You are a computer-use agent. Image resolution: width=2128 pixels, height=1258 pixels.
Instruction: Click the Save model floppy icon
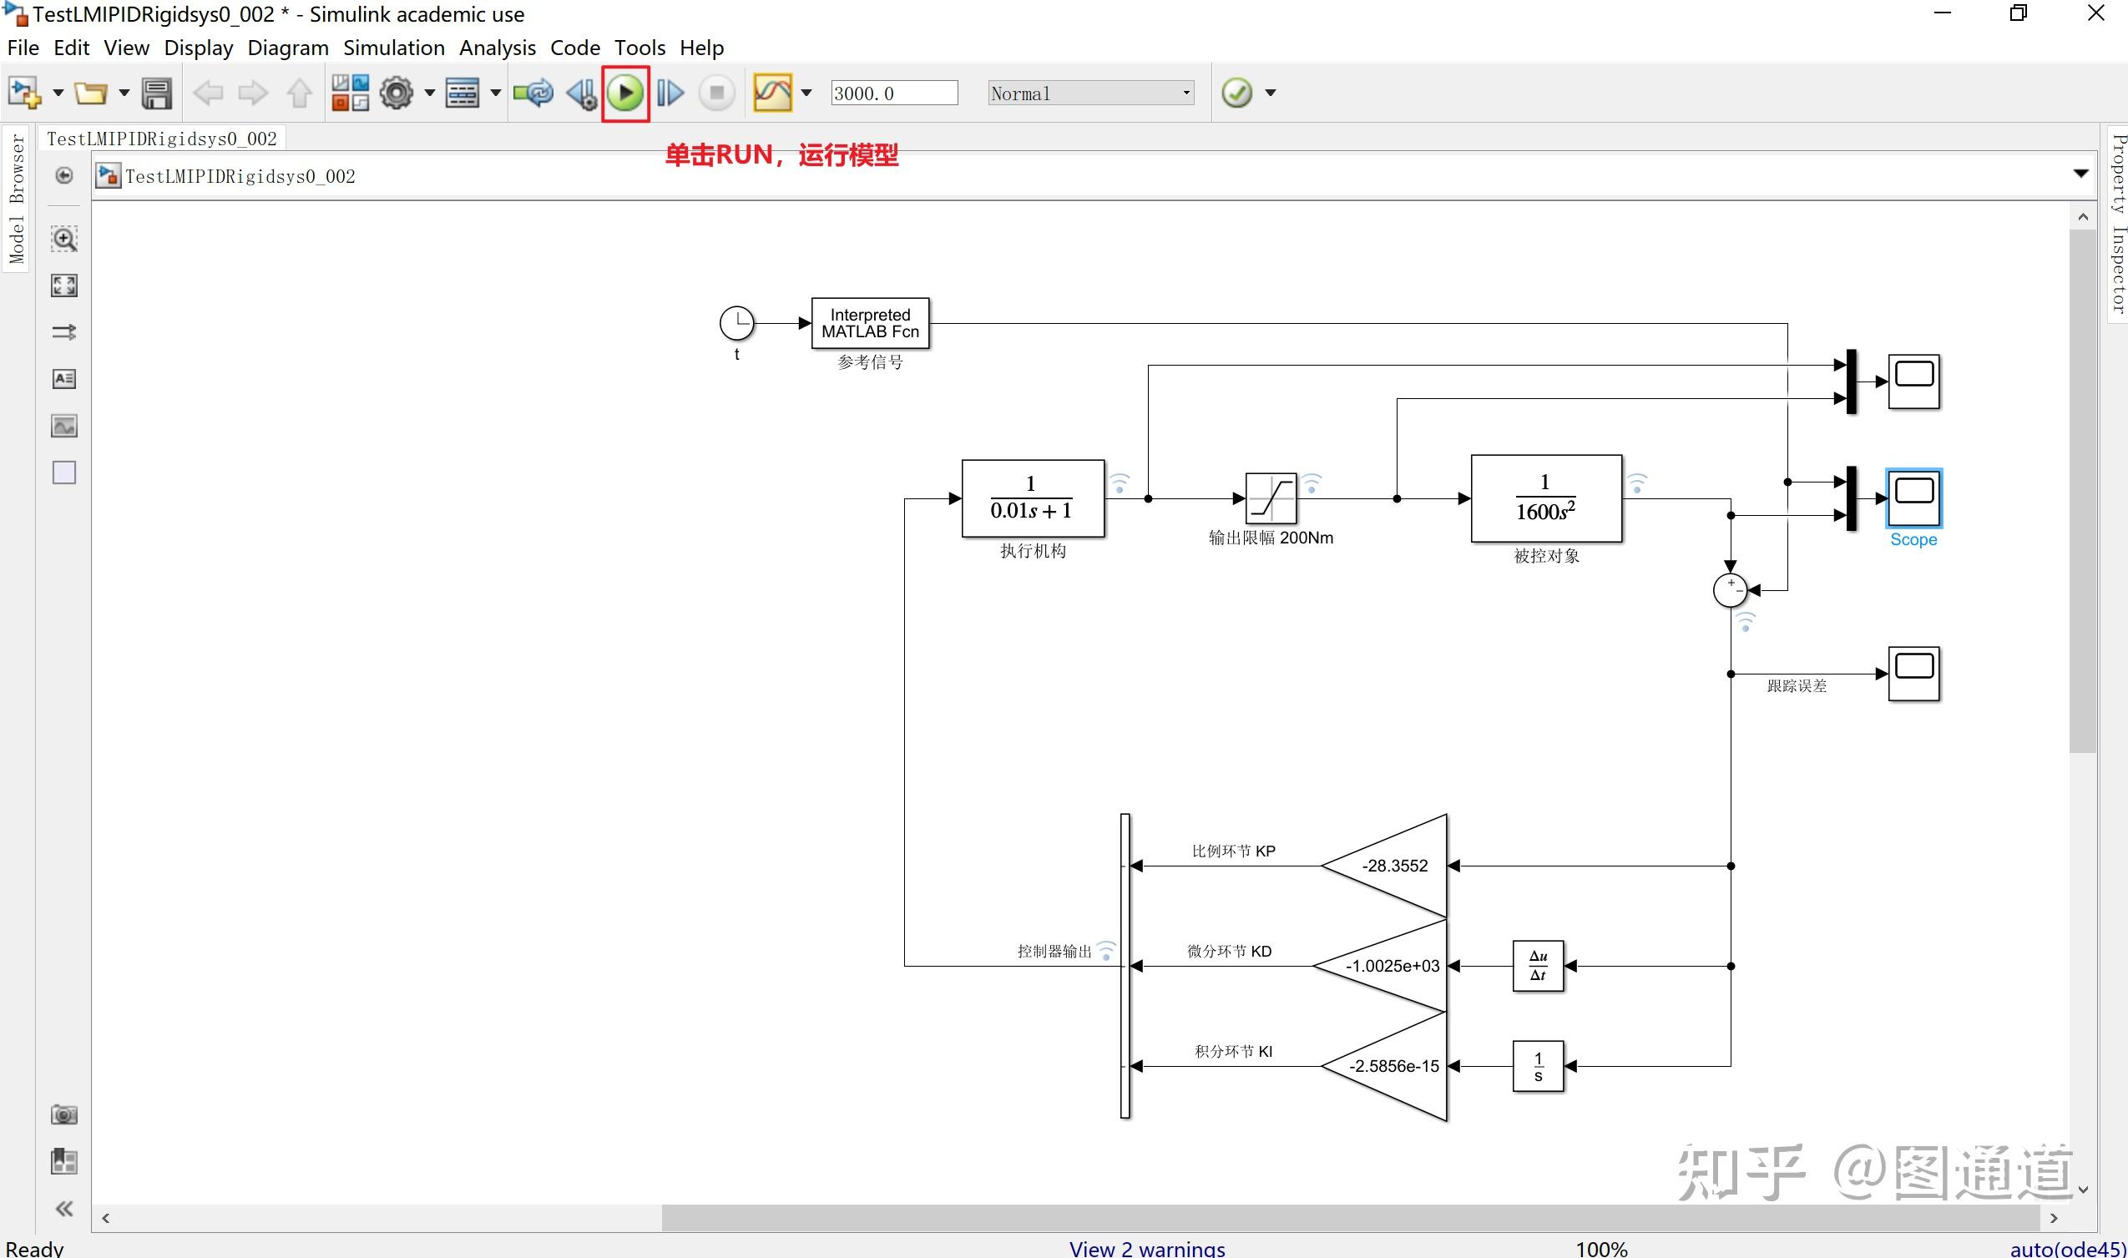pos(156,93)
